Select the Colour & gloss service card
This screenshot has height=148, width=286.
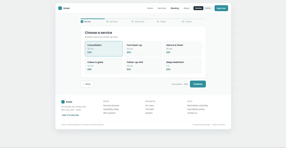coord(104,66)
